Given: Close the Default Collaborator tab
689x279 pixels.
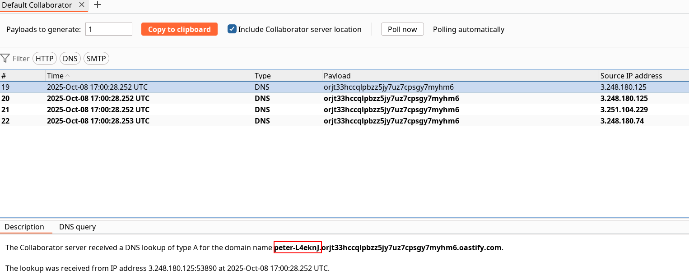Looking at the screenshot, I should click(x=81, y=5).
